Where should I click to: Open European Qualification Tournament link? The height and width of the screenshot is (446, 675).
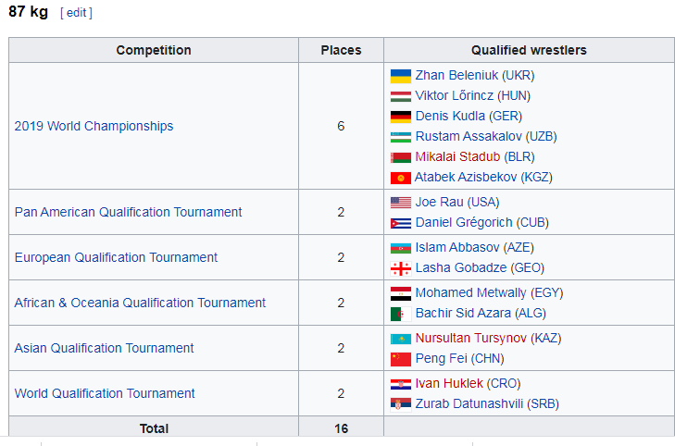point(116,257)
